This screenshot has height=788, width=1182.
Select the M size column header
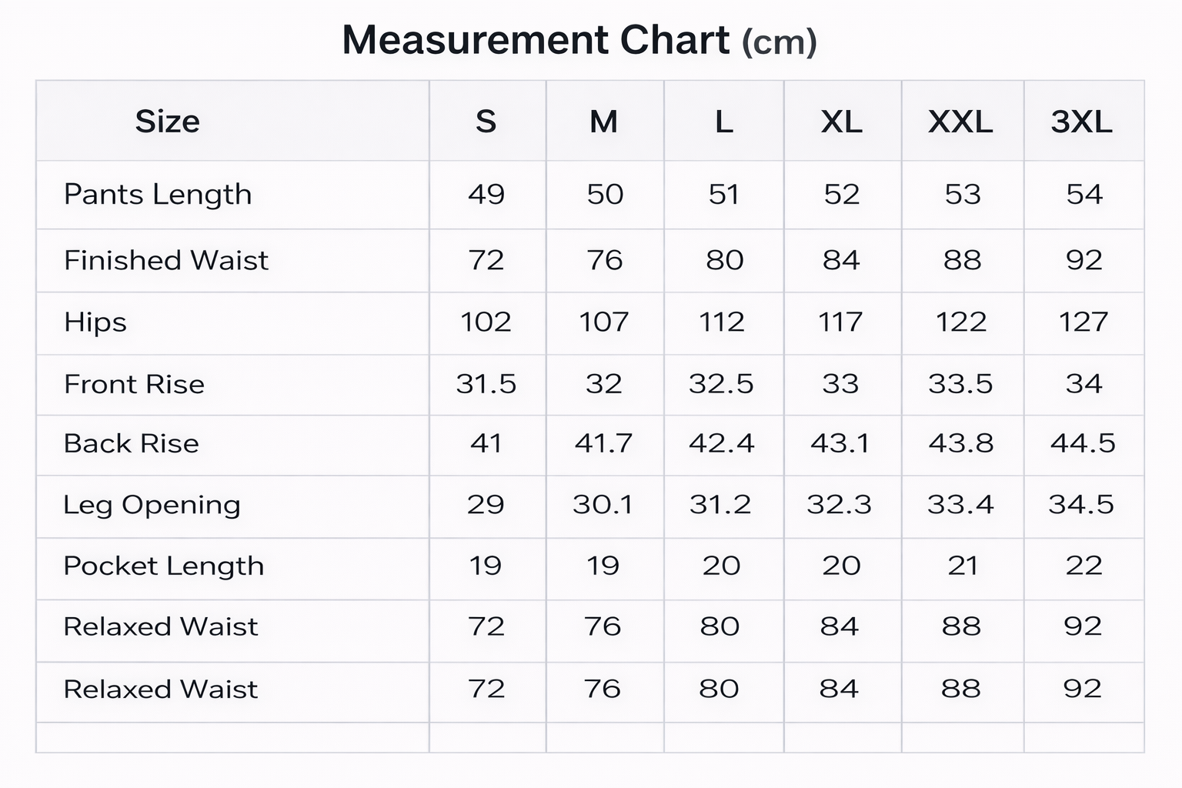coord(603,122)
